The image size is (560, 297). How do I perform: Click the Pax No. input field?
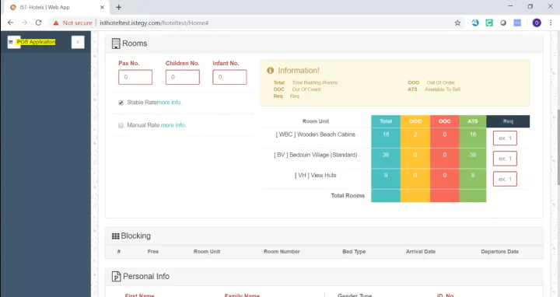(135, 77)
